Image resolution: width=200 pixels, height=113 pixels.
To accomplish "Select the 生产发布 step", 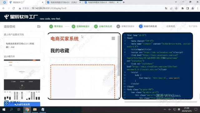I will (191, 26).
